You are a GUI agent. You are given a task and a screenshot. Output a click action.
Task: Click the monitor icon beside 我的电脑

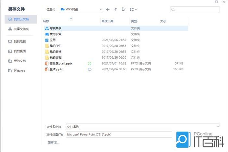[10, 41]
